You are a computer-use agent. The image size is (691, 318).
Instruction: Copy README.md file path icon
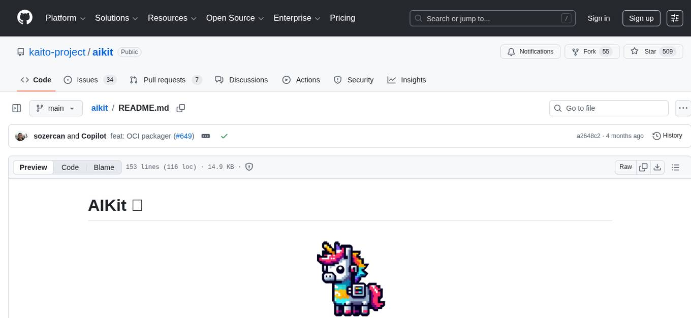(180, 108)
